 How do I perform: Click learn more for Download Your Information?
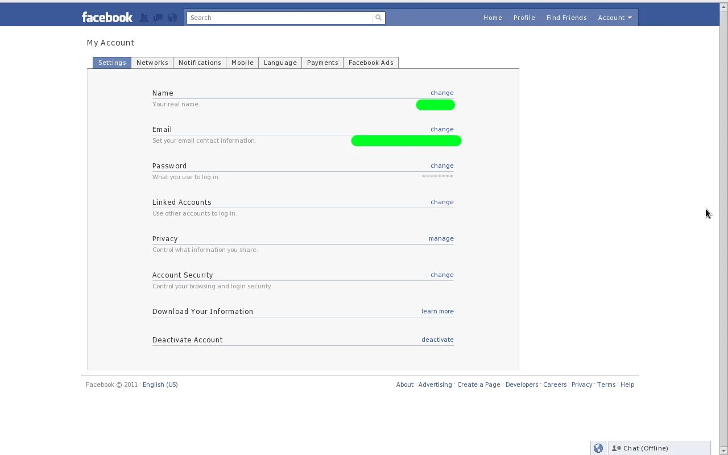(437, 311)
